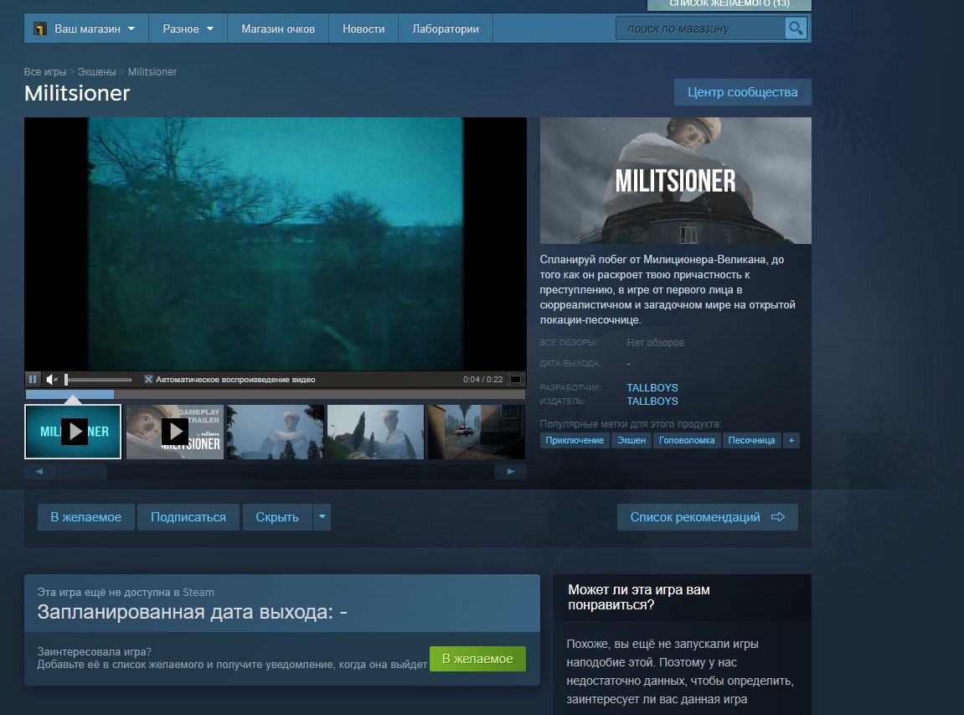Click Подписаться button
This screenshot has width=964, height=715.
coord(188,517)
